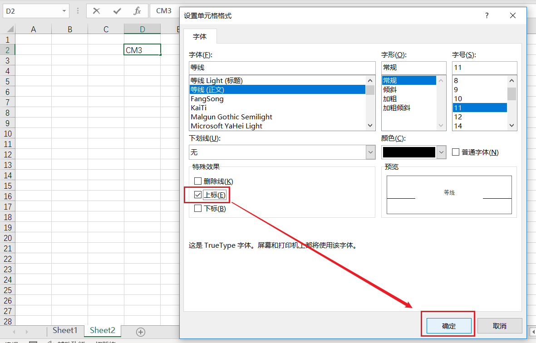Select column D header
536x343 pixels.
coord(142,29)
